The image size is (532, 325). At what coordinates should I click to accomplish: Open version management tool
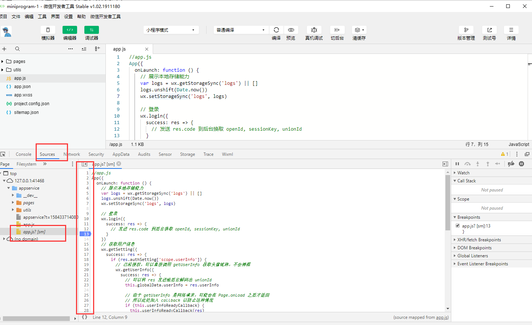pyautogui.click(x=466, y=30)
